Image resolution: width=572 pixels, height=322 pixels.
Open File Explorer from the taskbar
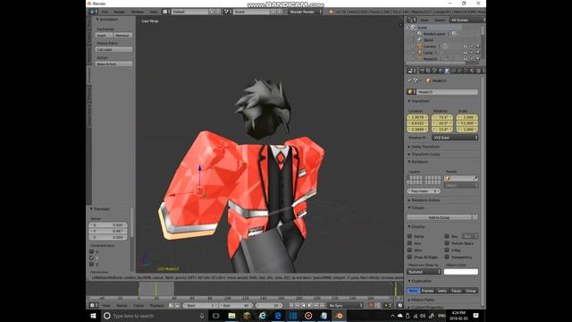click(x=231, y=316)
